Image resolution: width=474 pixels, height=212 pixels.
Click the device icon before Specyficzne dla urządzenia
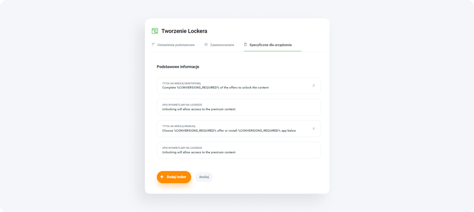(x=245, y=45)
